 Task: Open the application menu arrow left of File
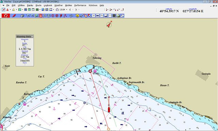click(x=3, y=5)
